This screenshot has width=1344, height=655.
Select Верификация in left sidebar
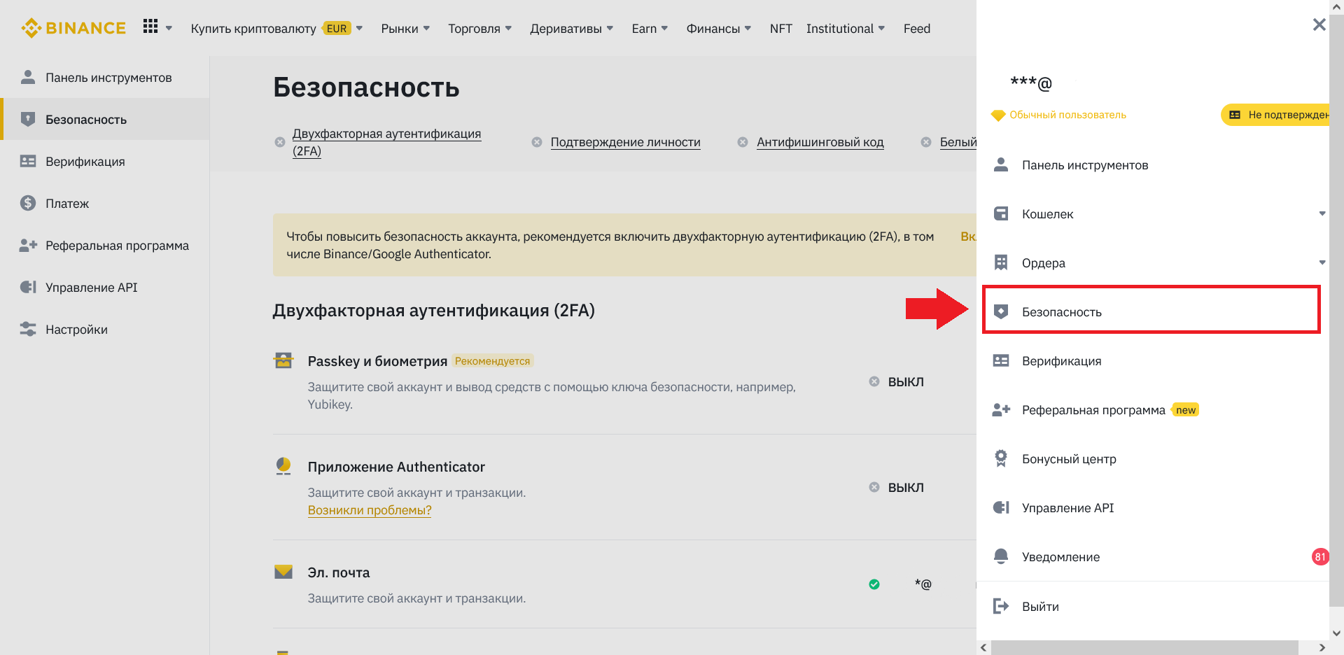point(105,161)
